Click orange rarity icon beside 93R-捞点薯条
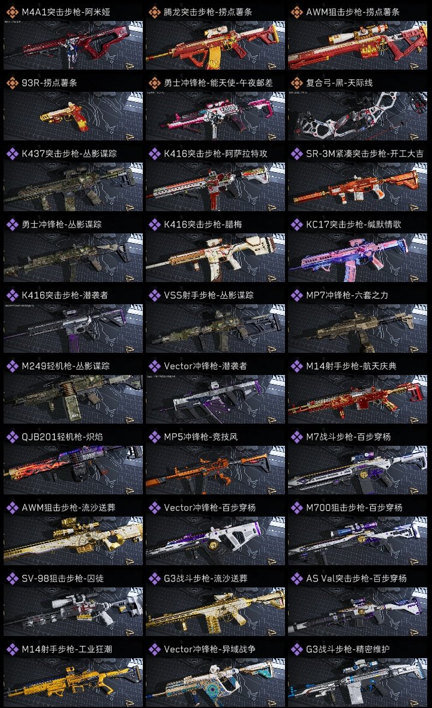The width and height of the screenshot is (432, 708). point(13,83)
